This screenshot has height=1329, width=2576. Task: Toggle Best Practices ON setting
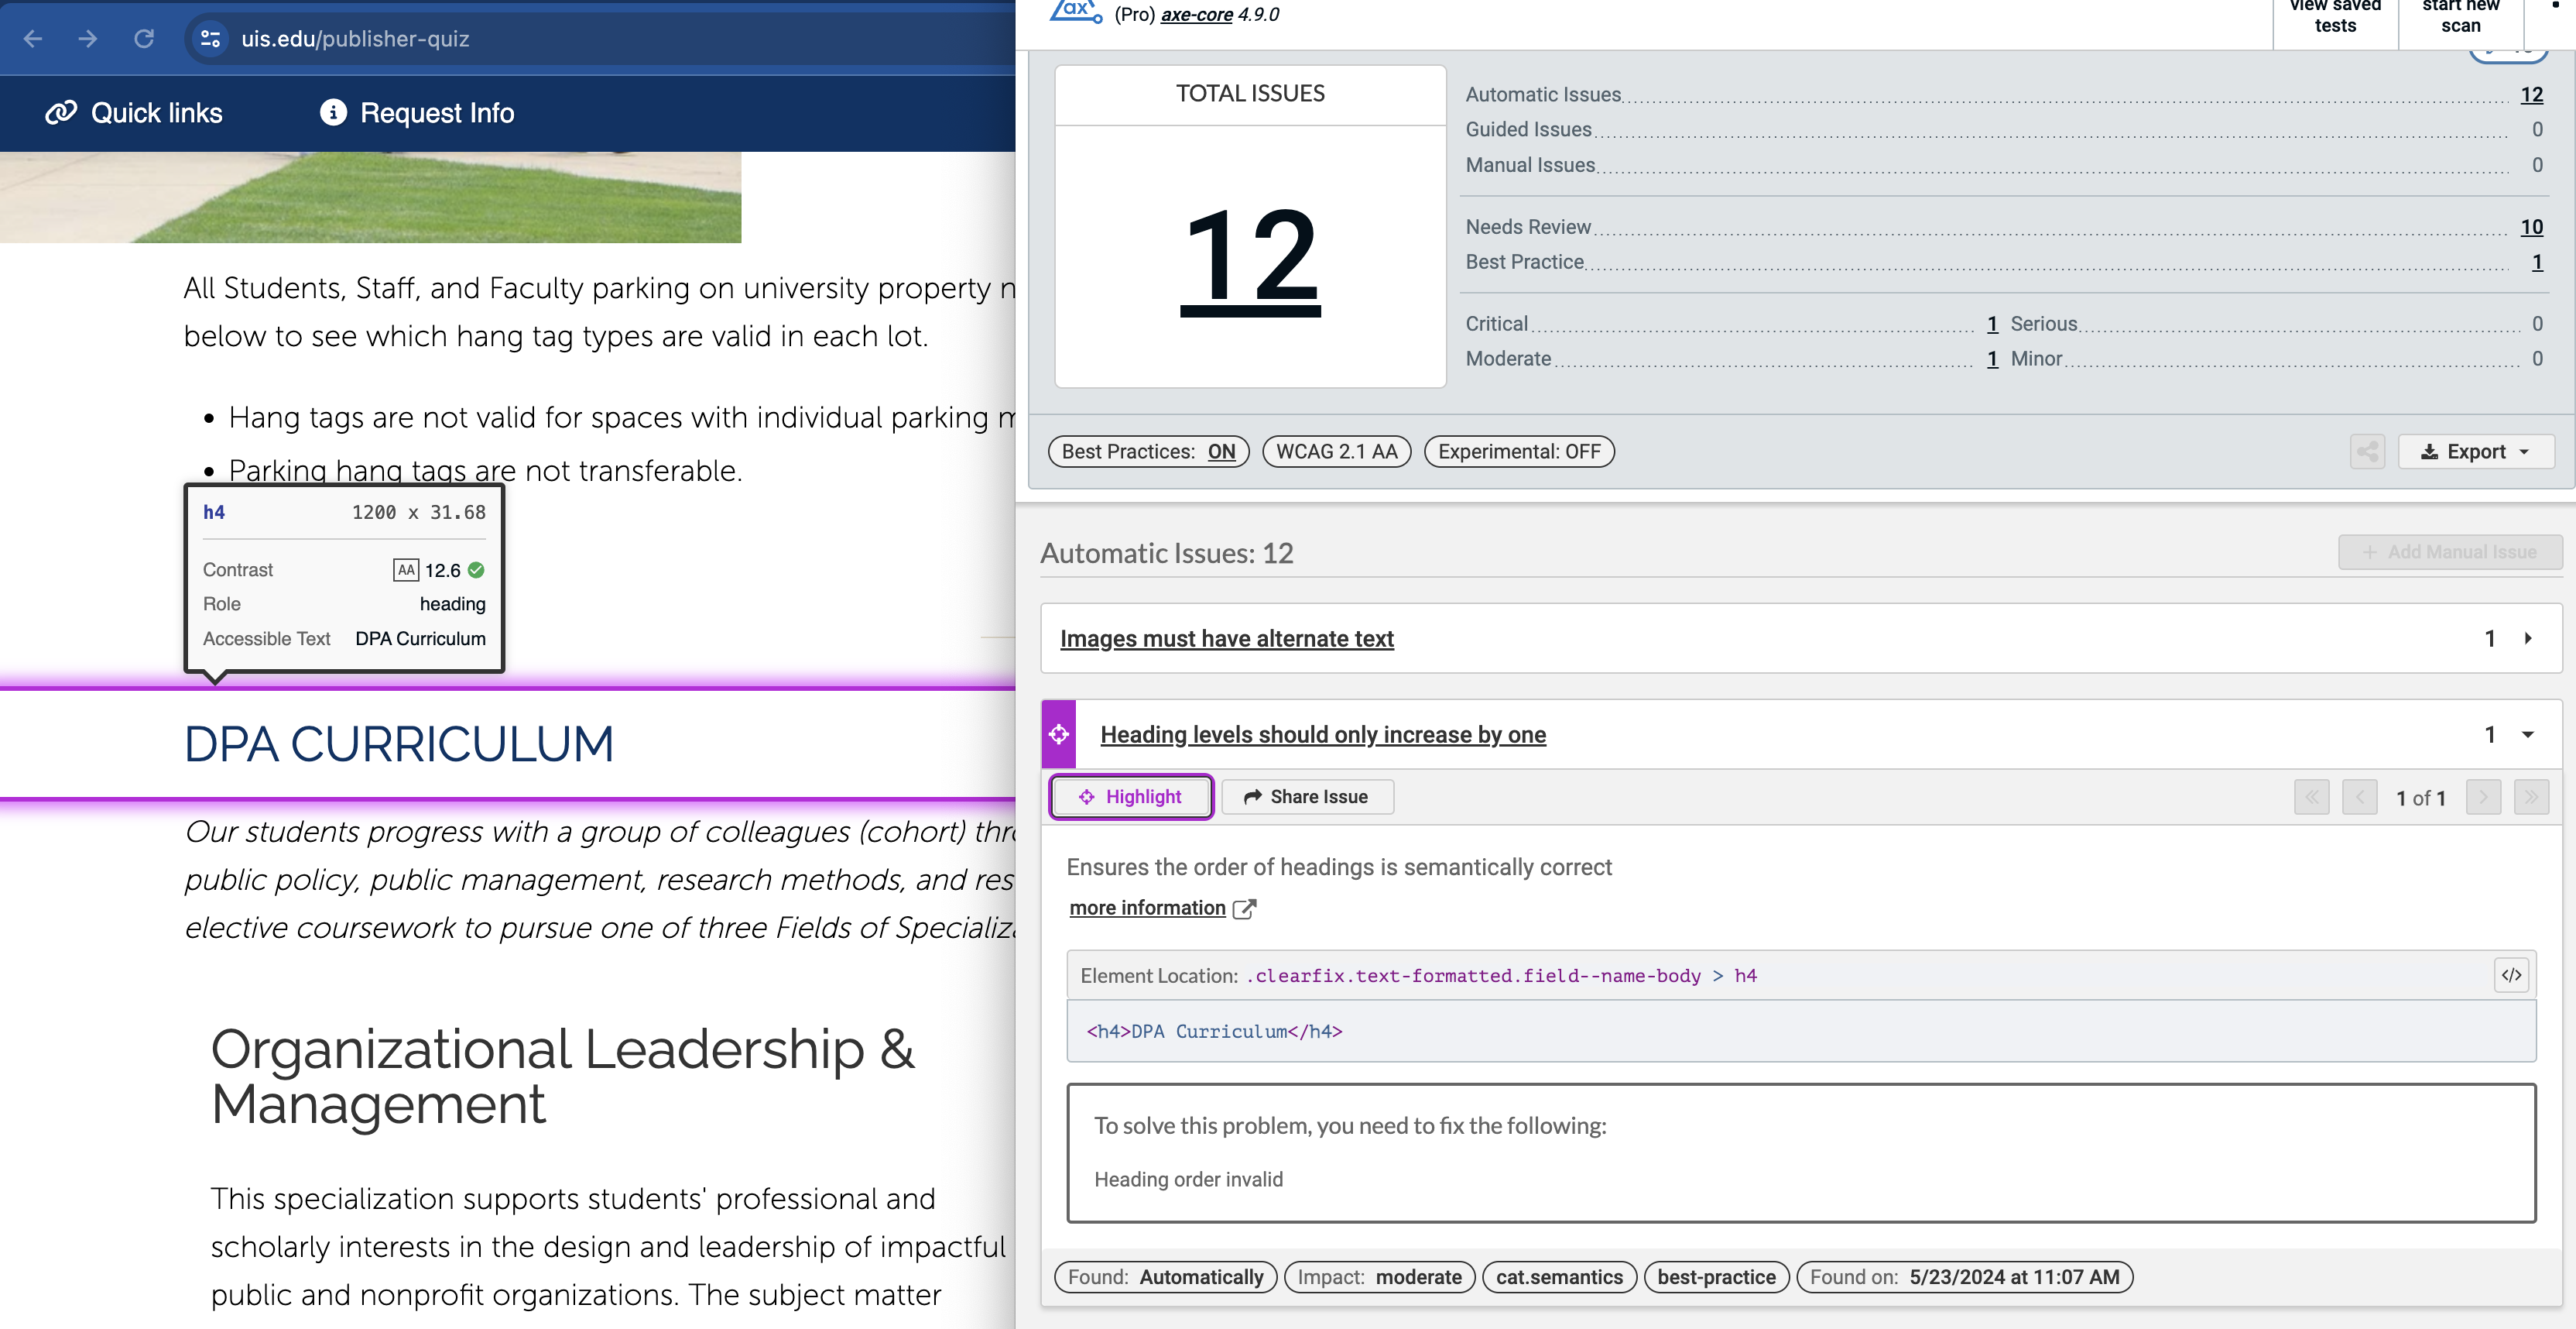(1148, 452)
